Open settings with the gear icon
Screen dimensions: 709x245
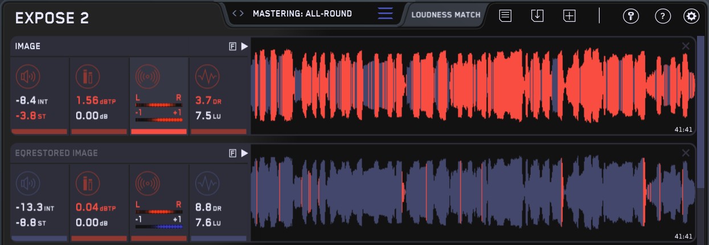pyautogui.click(x=691, y=16)
